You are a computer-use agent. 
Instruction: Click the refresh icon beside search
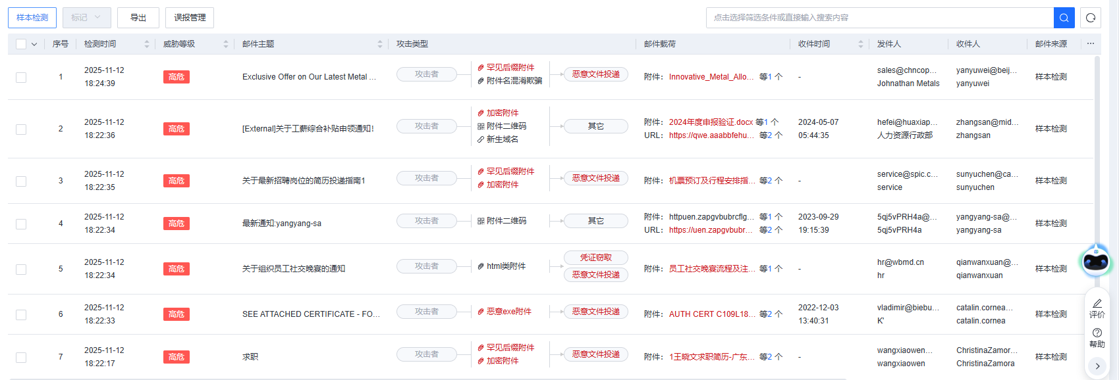(x=1091, y=18)
